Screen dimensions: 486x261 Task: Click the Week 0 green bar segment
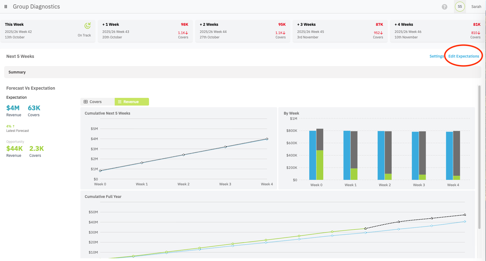tap(320, 165)
